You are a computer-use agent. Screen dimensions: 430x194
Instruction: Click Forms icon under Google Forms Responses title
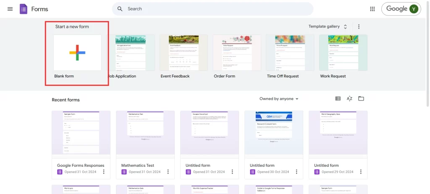point(60,172)
